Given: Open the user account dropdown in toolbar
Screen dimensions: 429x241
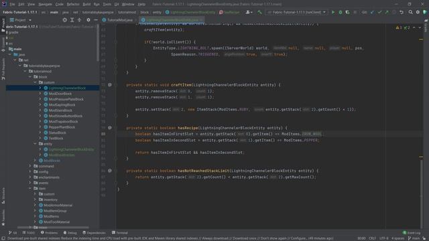Looking at the screenshot, I should point(249,12).
